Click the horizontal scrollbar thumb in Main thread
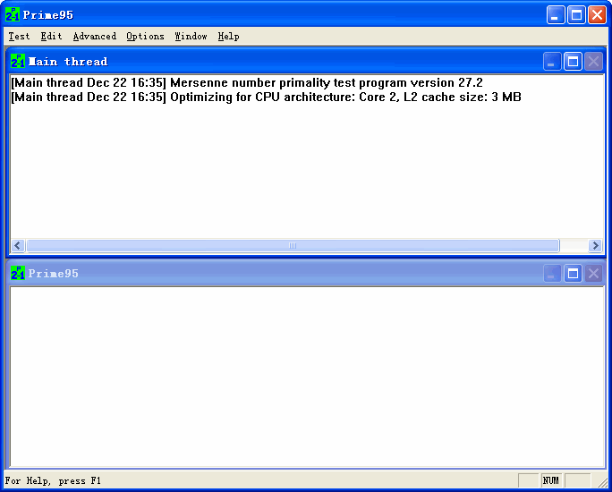This screenshot has width=612, height=492. [x=292, y=246]
